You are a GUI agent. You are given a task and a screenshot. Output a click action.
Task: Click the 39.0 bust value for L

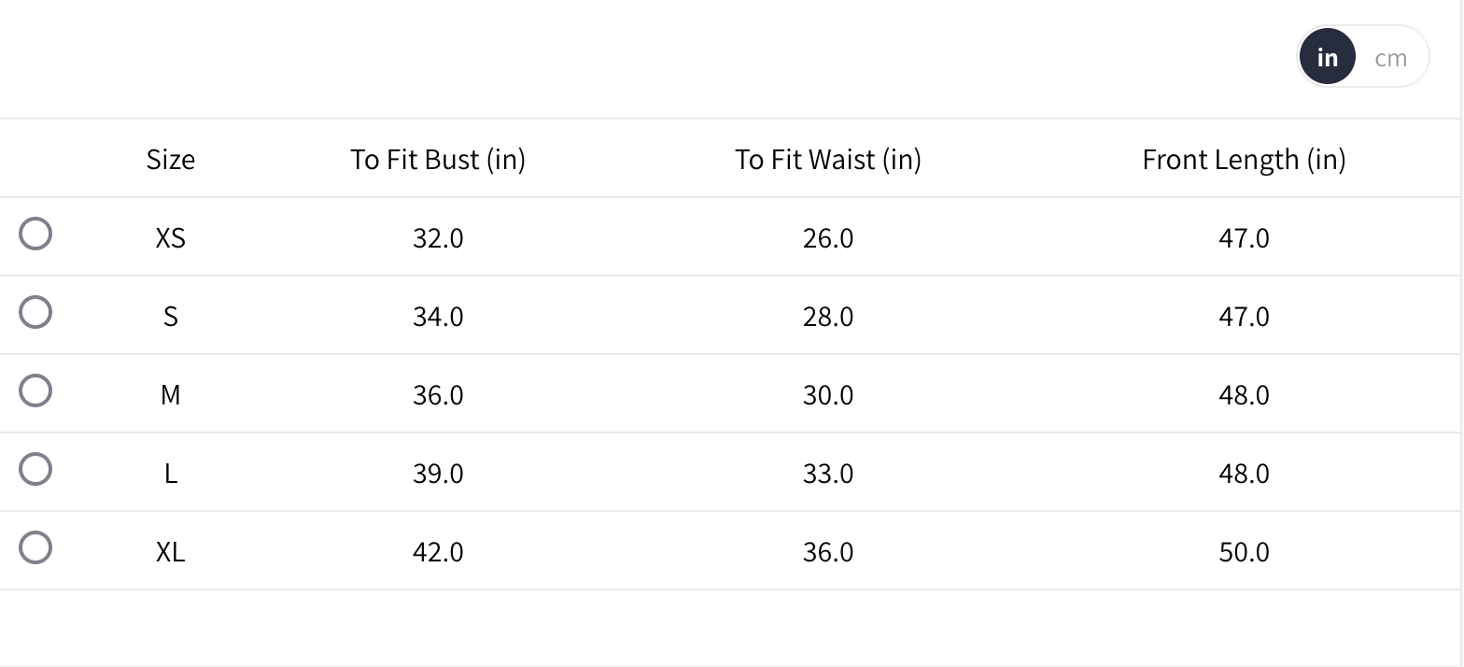coord(438,474)
